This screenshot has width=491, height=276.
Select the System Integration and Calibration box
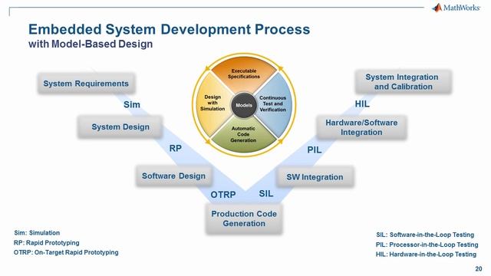pyautogui.click(x=403, y=82)
